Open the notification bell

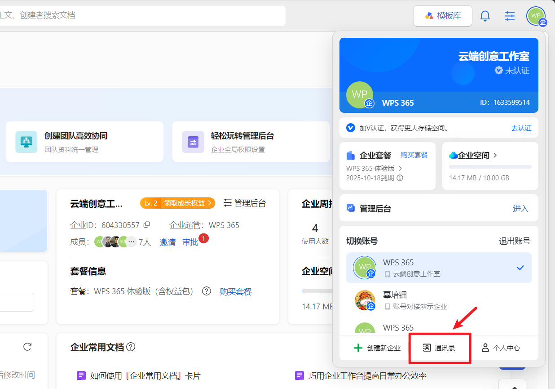pyautogui.click(x=485, y=16)
